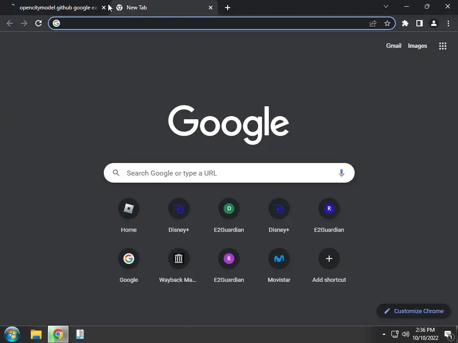This screenshot has height=343, width=458.
Task: Switch to the opencitymodel github tab
Action: click(x=55, y=8)
